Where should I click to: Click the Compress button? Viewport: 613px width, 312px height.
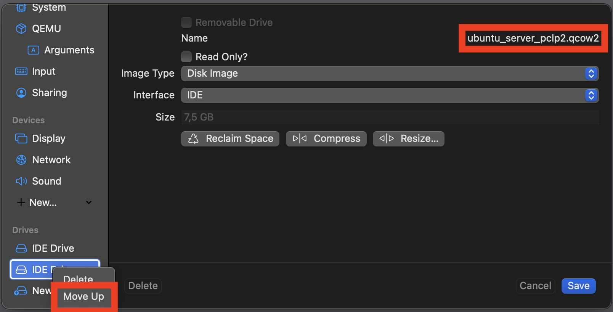coord(326,139)
